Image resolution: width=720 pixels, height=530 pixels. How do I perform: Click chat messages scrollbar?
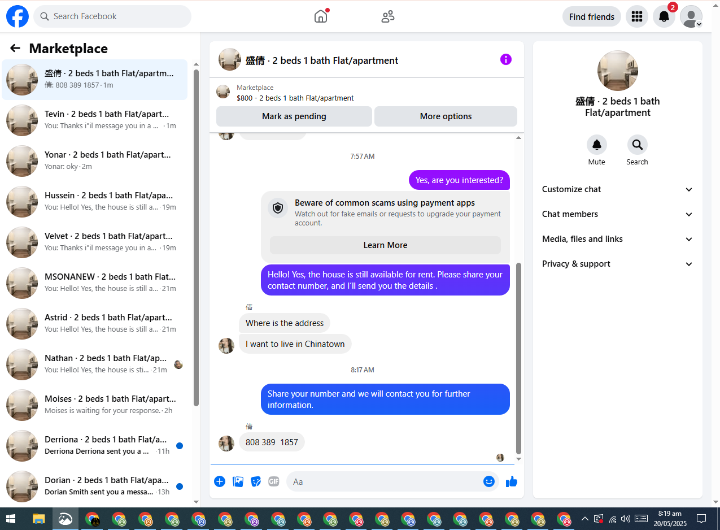(x=519, y=358)
